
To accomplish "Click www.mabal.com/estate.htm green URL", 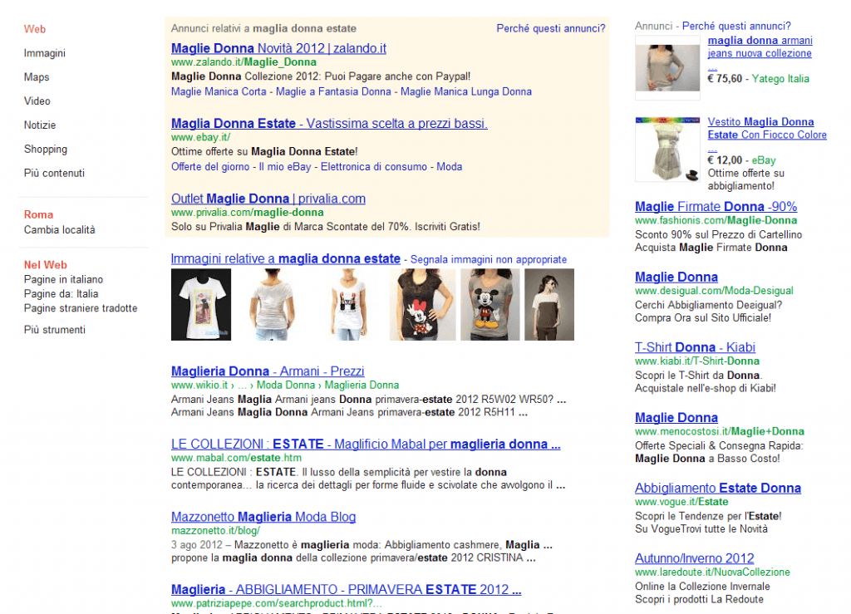I will tap(236, 458).
